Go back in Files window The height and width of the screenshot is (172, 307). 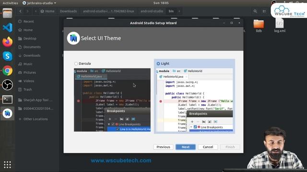21,11
